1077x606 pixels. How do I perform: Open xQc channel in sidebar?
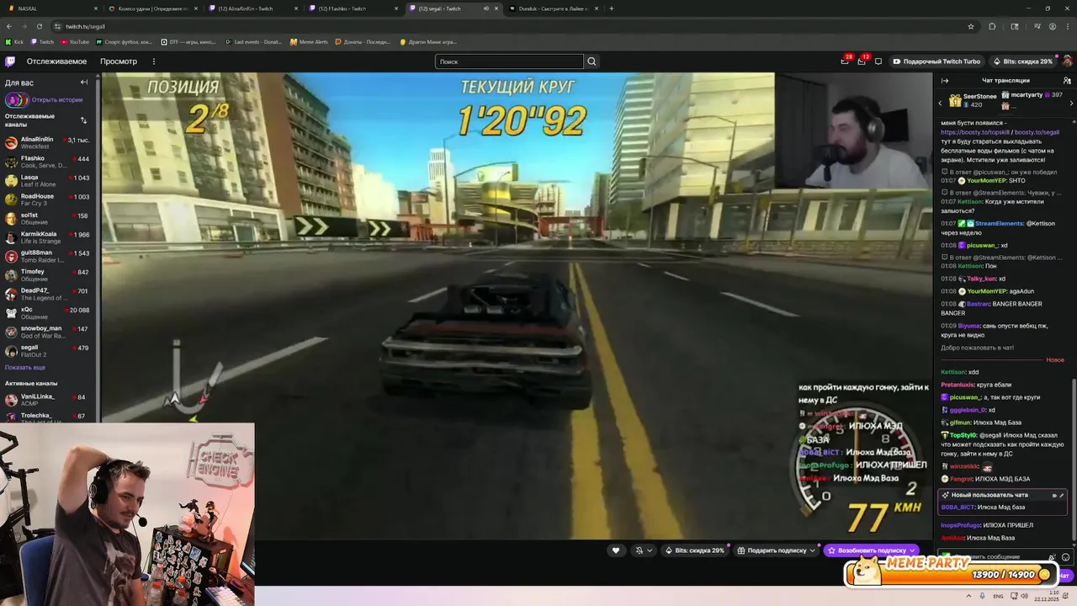pos(49,313)
